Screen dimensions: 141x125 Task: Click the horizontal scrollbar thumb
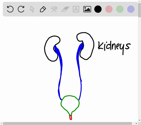[x=68, y=124]
